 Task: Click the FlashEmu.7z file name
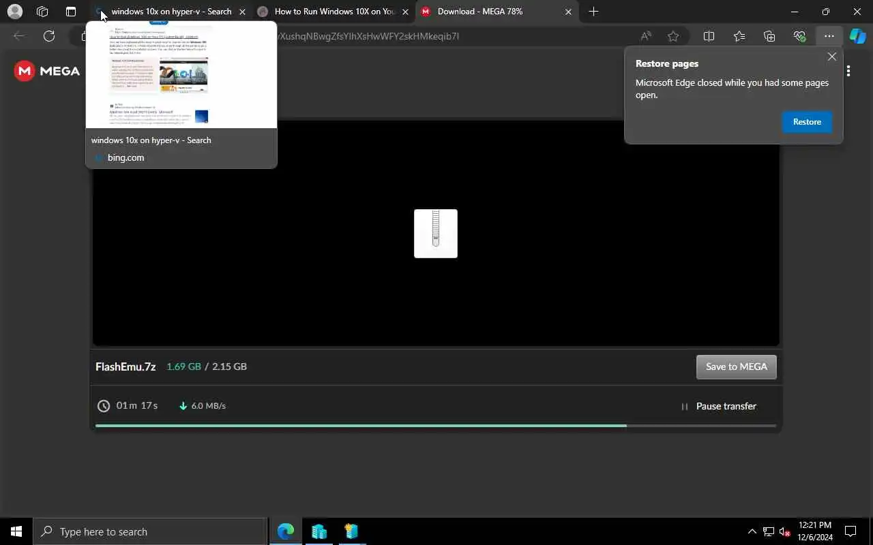[x=125, y=367]
